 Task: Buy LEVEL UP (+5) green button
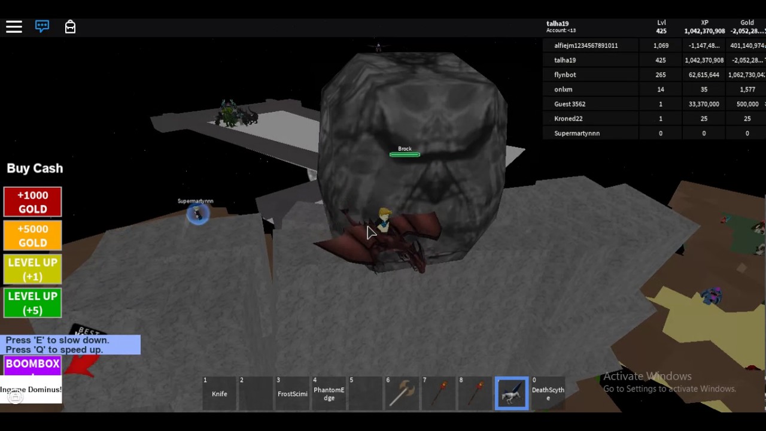(32, 303)
